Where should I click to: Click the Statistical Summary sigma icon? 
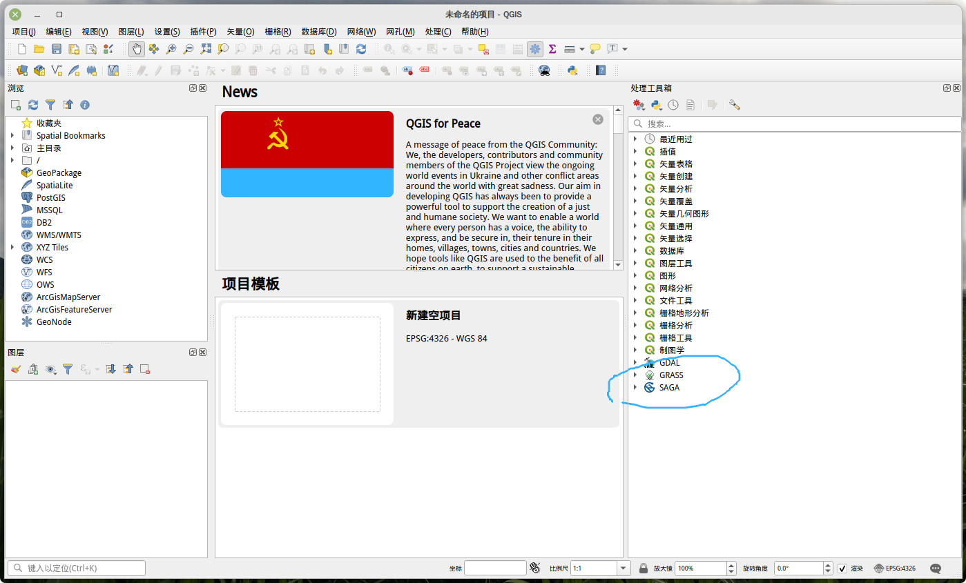click(x=552, y=49)
